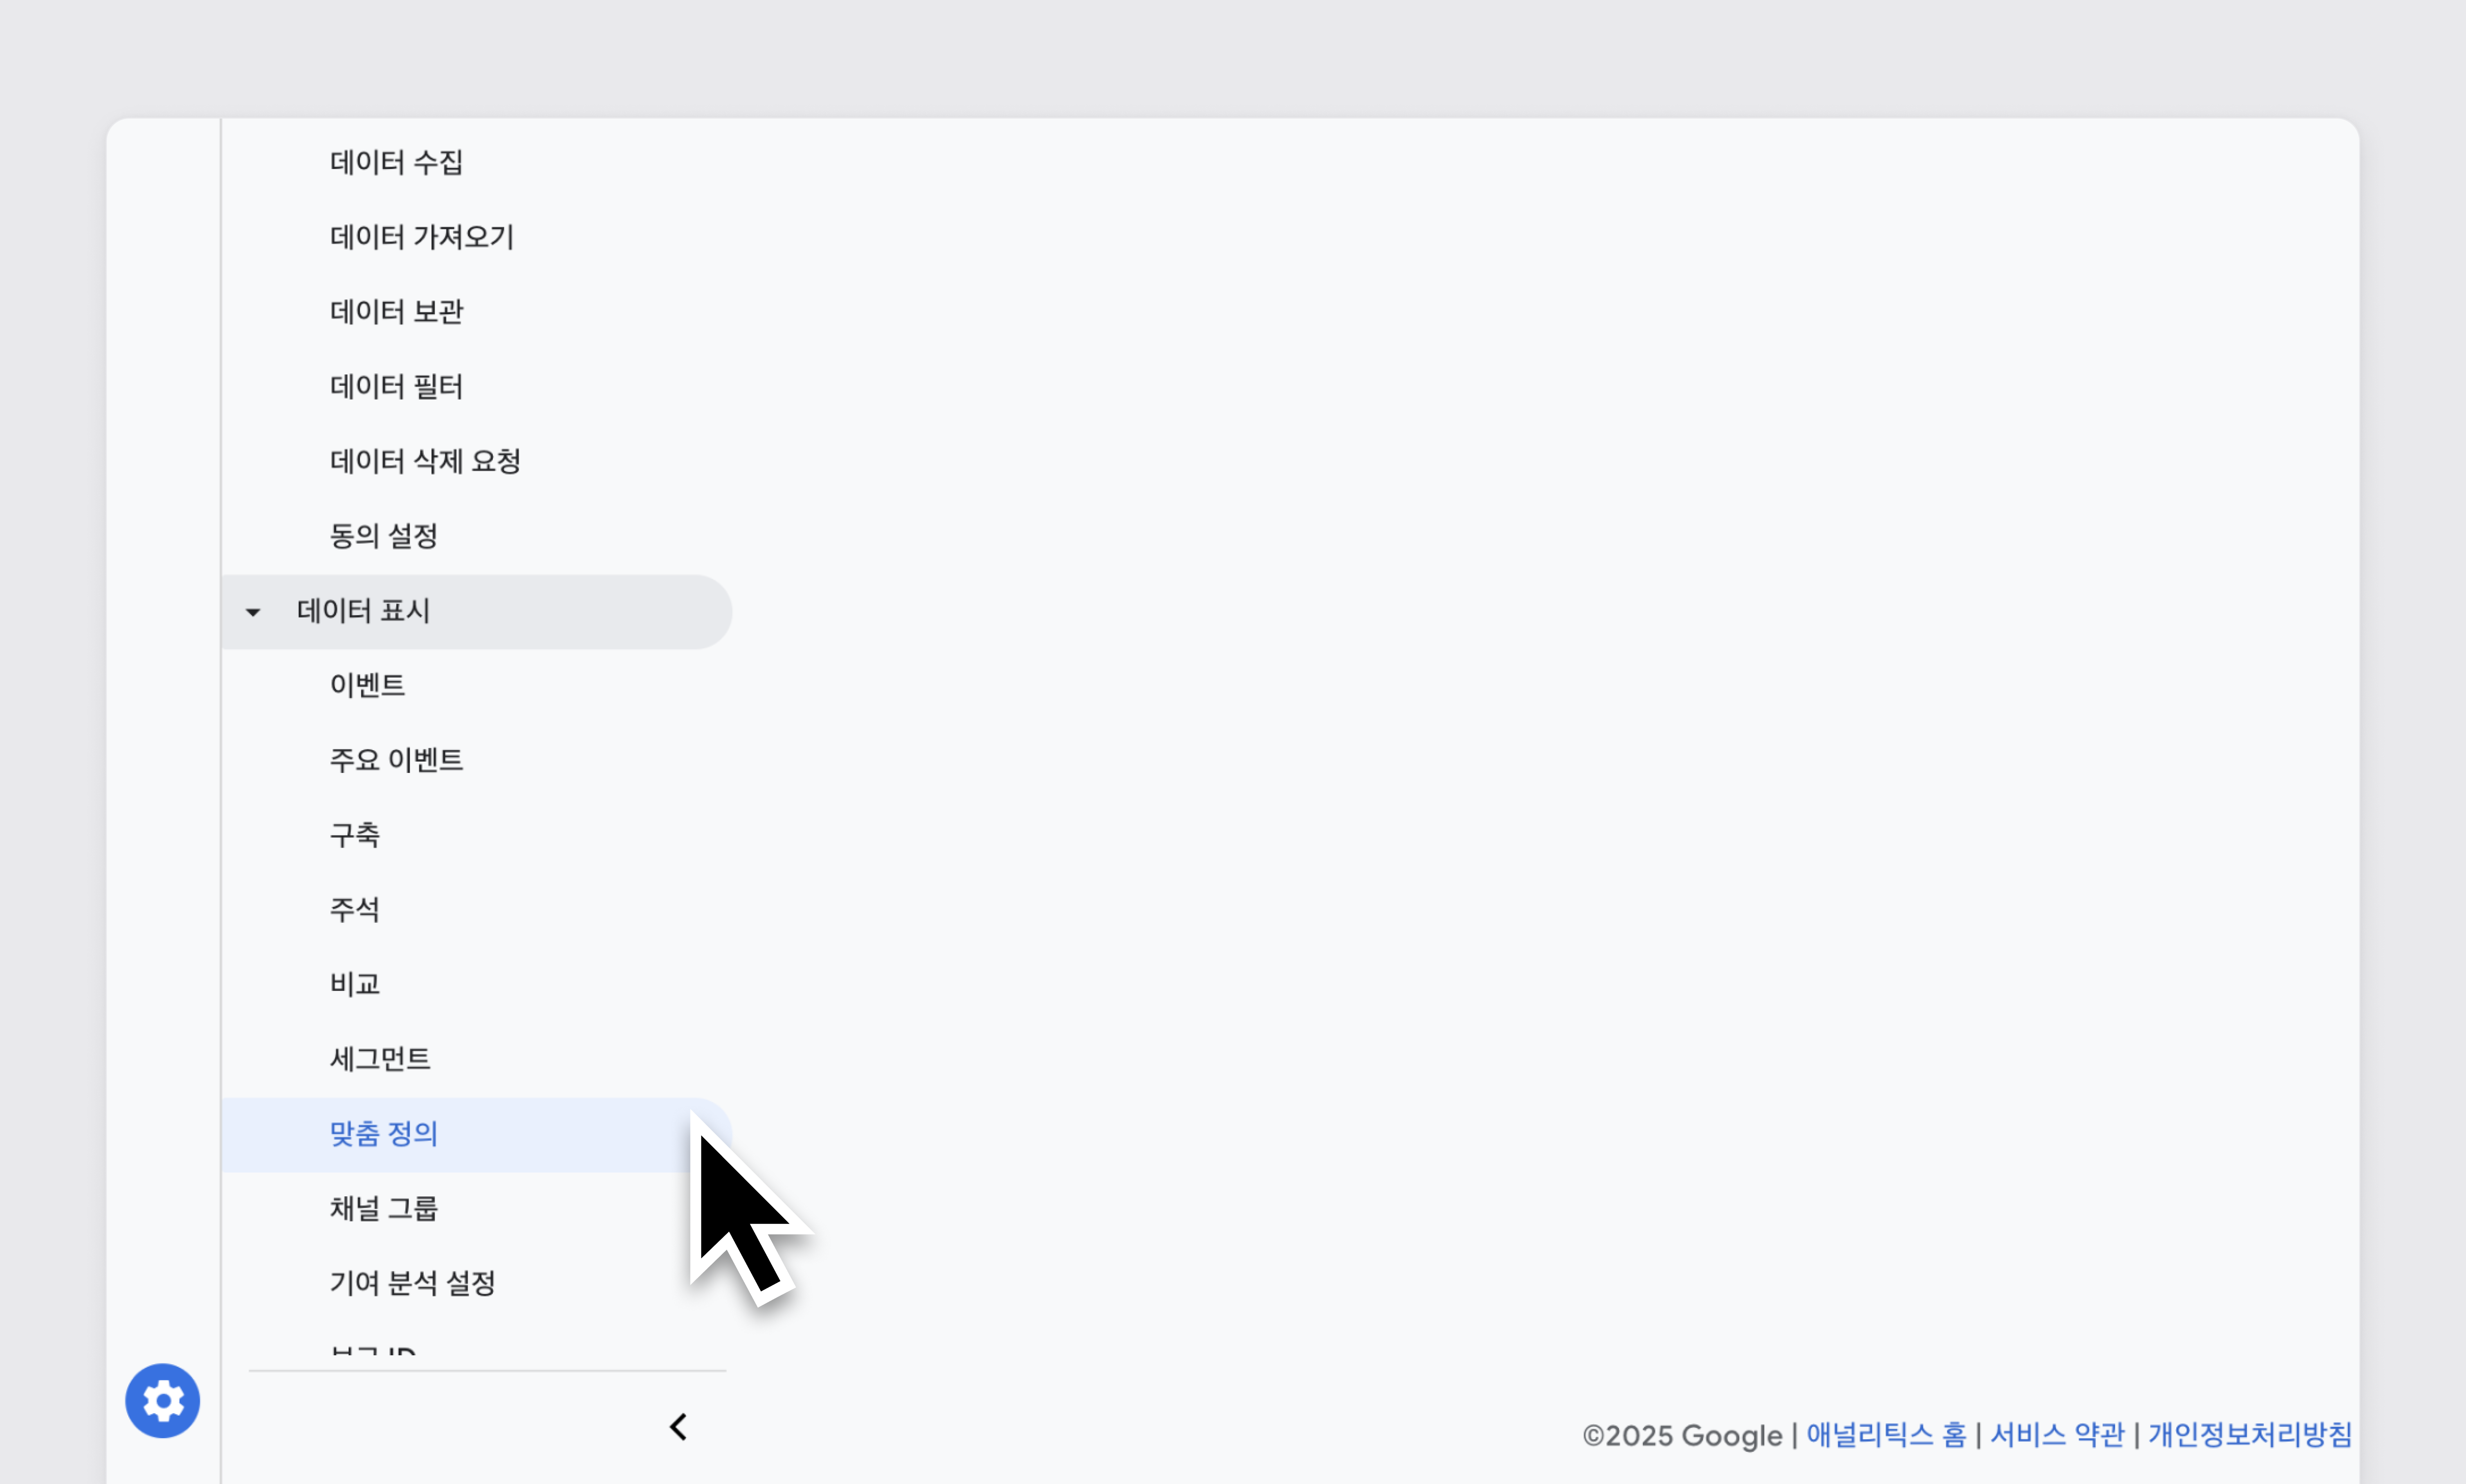This screenshot has width=2466, height=1484.
Task: Select 데이터 삭제 요청 item
Action: (425, 461)
